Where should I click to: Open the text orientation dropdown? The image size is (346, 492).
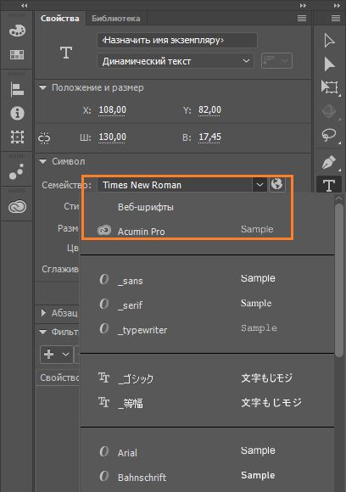point(276,60)
